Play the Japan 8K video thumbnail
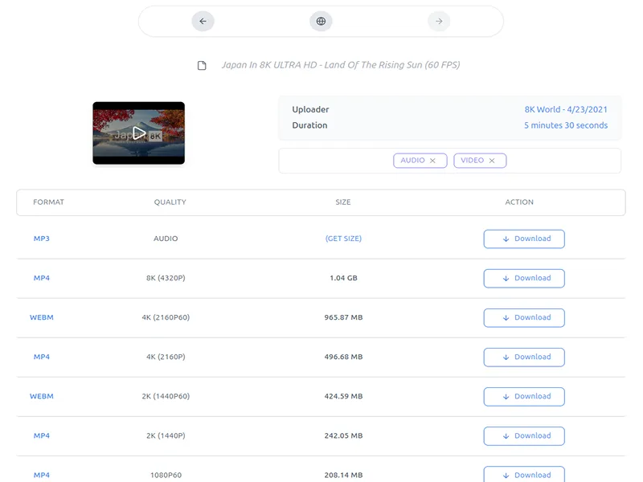Screen dimensions: 643x482 (x=139, y=133)
